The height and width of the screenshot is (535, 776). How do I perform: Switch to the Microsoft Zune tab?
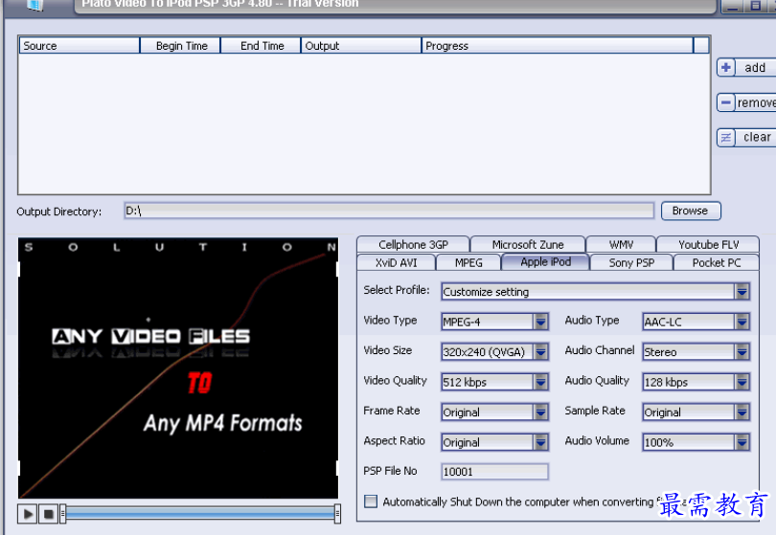tap(528, 245)
